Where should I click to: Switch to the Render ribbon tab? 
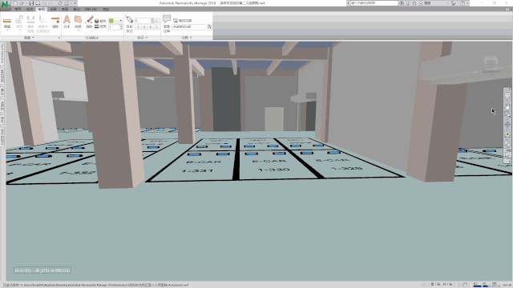(x=106, y=9)
